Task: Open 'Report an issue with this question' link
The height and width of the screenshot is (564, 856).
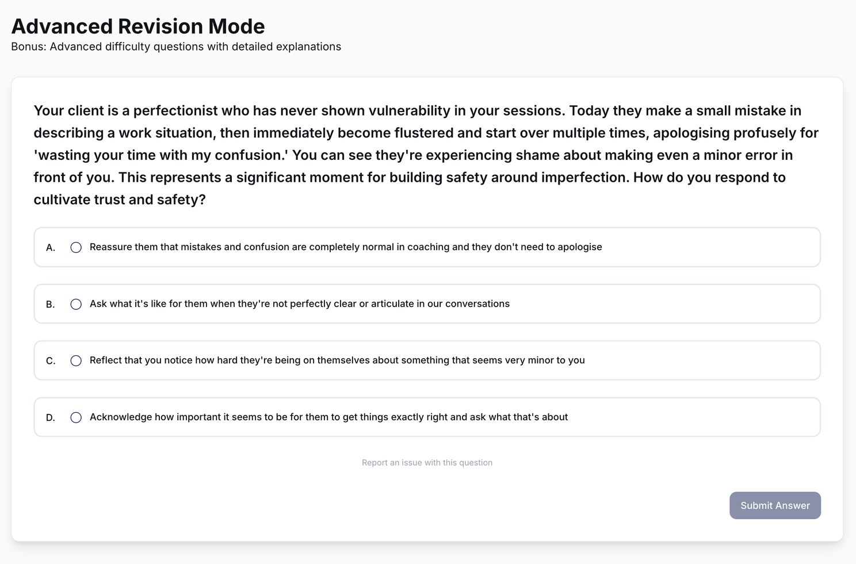Action: [427, 463]
